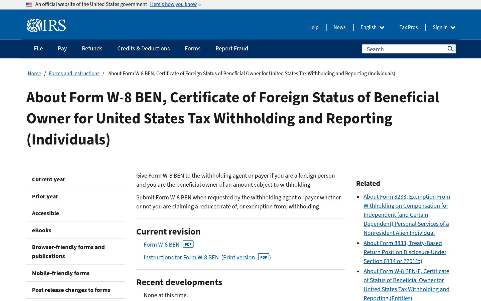Click the News link in the header
Image resolution: width=481 pixels, height=301 pixels.
(339, 27)
